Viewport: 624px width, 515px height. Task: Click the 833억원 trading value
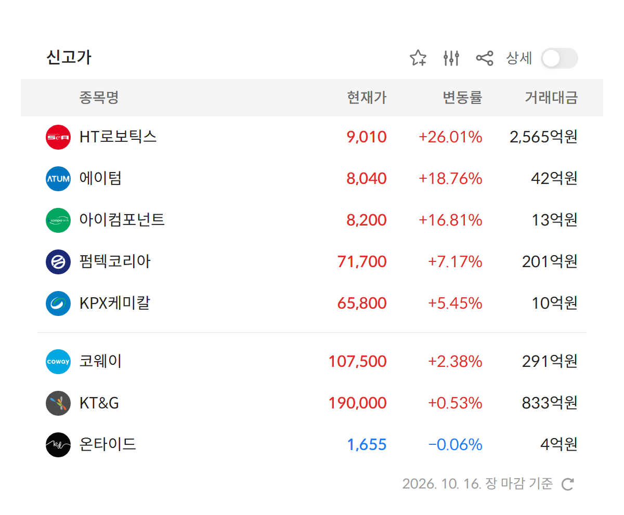[550, 403]
